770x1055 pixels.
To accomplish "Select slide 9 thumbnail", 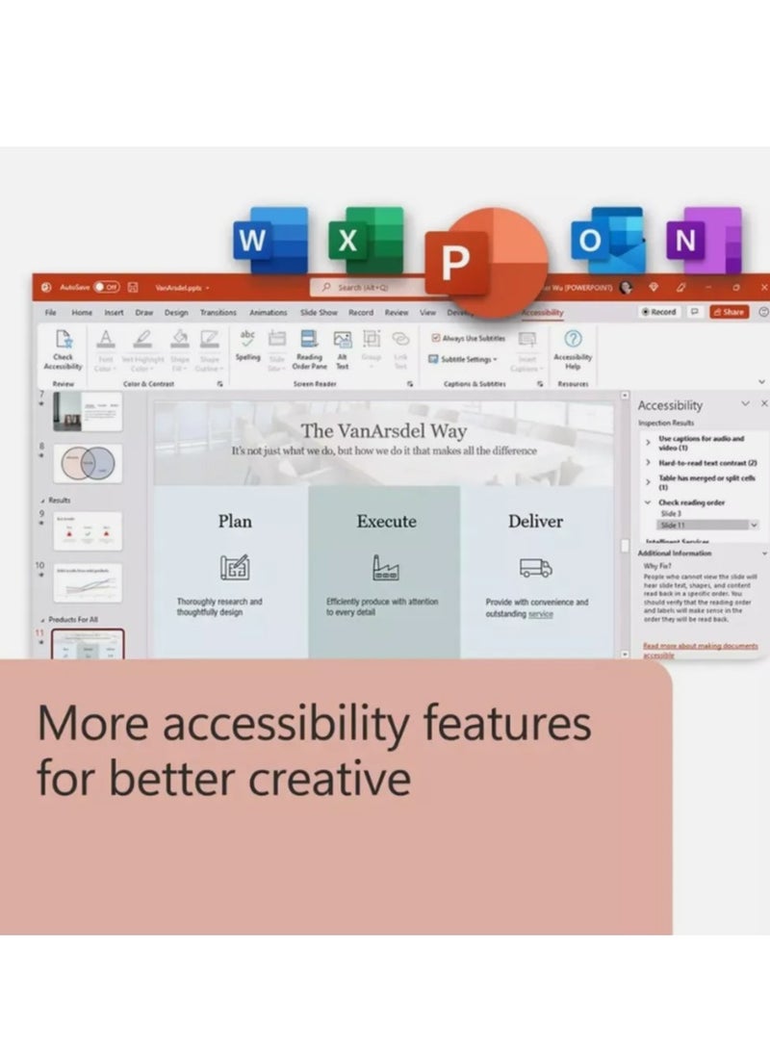I will [x=89, y=530].
